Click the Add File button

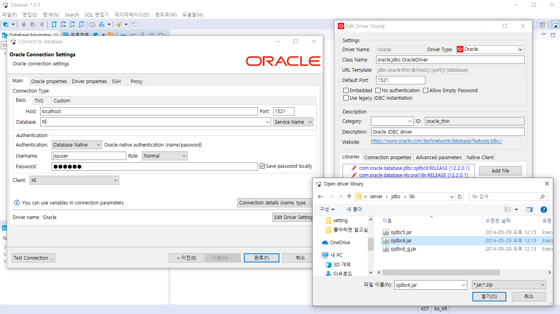[500, 171]
